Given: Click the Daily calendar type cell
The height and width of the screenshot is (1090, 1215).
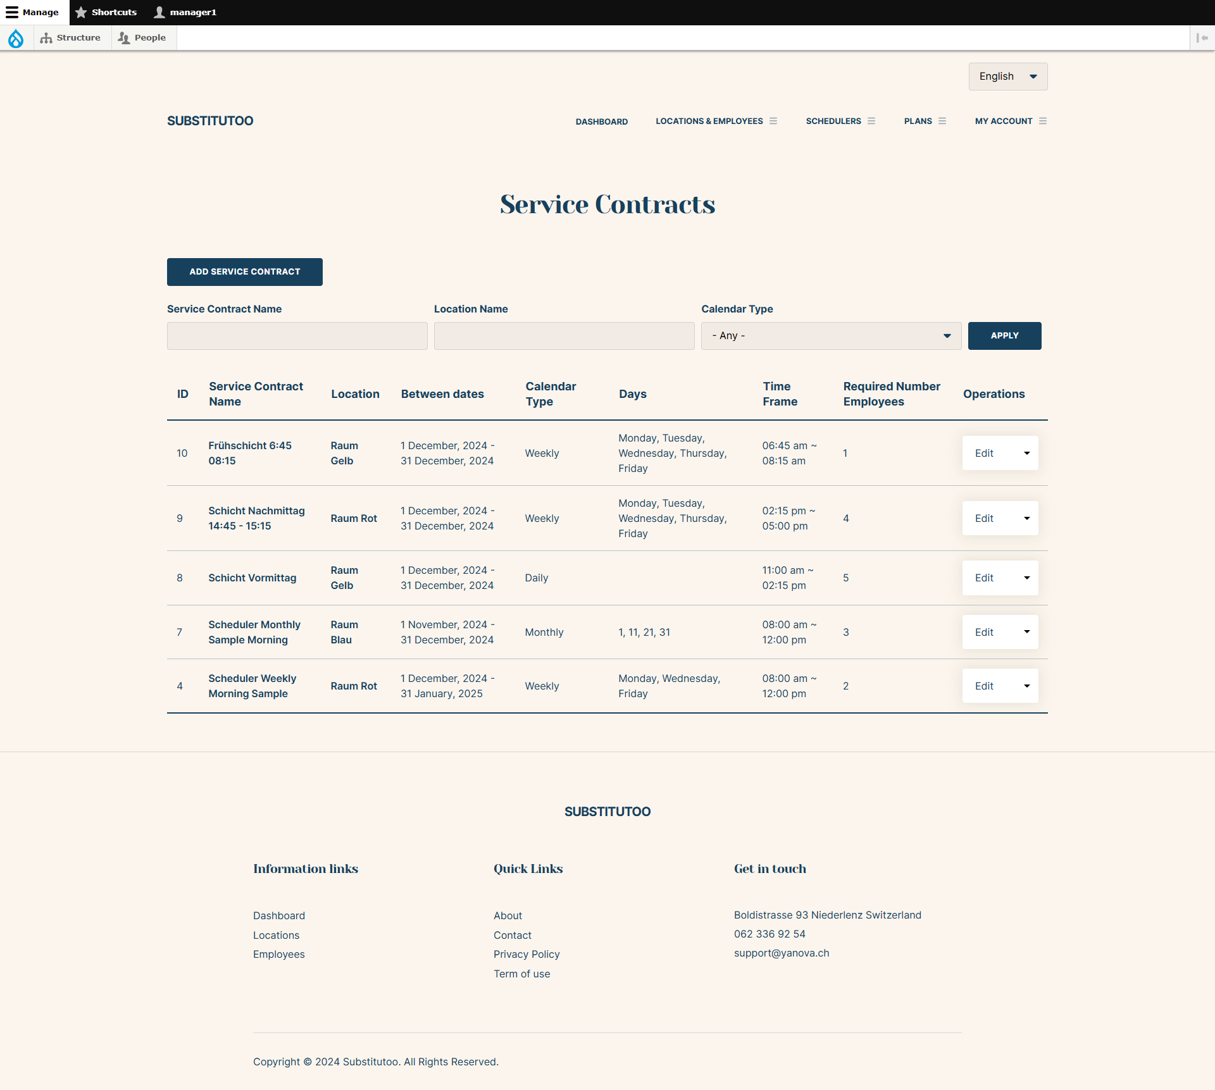Looking at the screenshot, I should [x=537, y=578].
